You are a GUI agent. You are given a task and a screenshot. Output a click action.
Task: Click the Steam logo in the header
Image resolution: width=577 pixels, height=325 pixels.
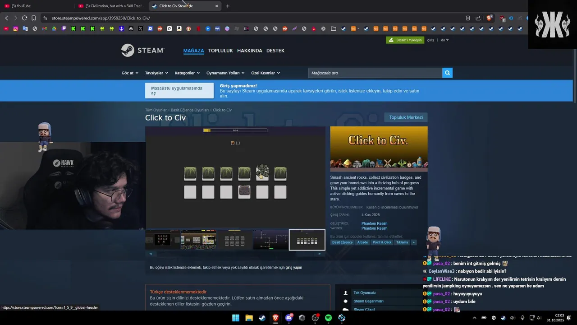pos(142,50)
